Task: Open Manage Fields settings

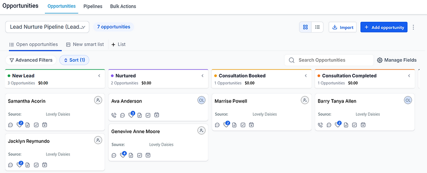Action: tap(397, 60)
